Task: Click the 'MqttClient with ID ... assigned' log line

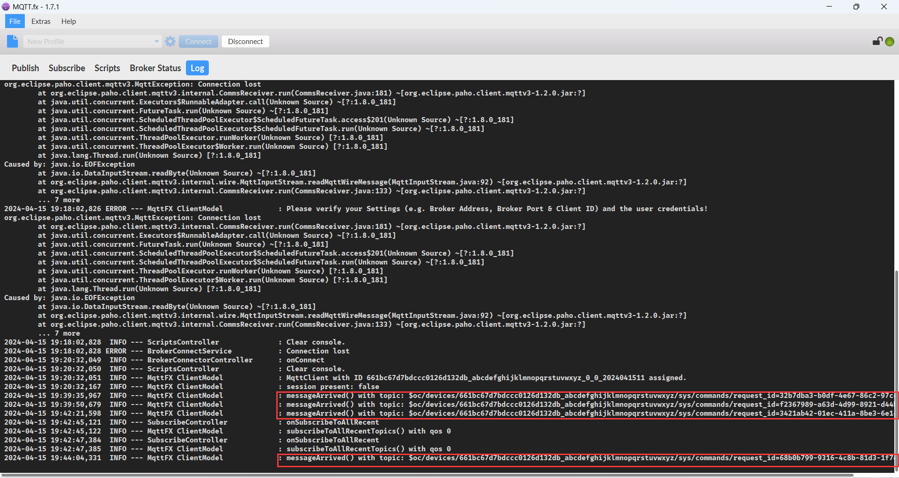Action: click(345, 378)
